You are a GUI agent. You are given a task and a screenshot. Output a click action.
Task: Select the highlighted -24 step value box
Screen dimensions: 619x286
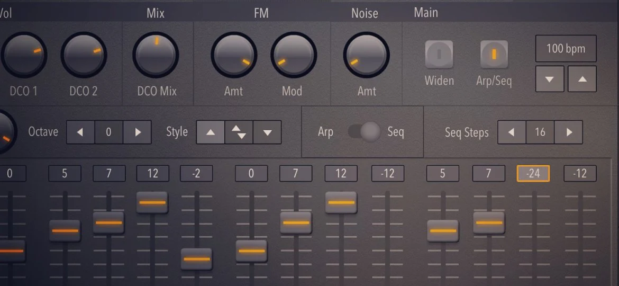pyautogui.click(x=533, y=173)
